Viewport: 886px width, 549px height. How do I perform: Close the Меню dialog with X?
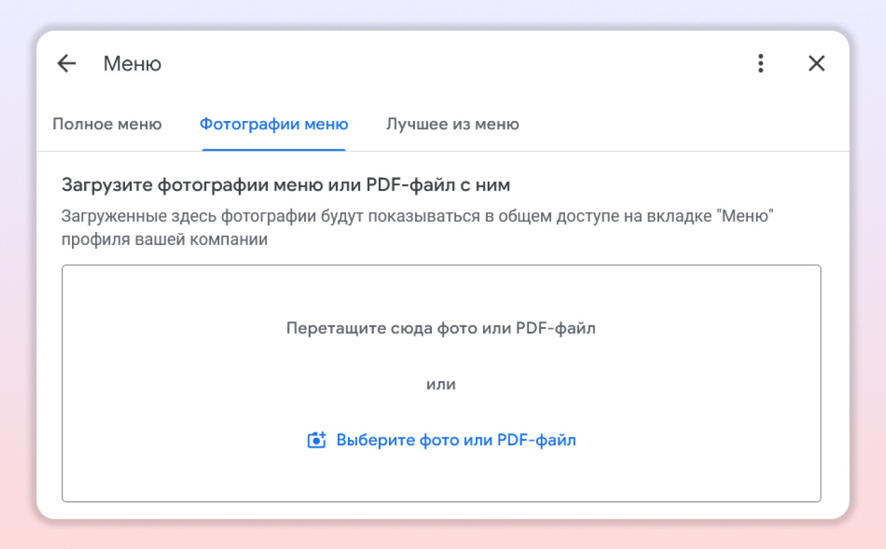coord(816,64)
